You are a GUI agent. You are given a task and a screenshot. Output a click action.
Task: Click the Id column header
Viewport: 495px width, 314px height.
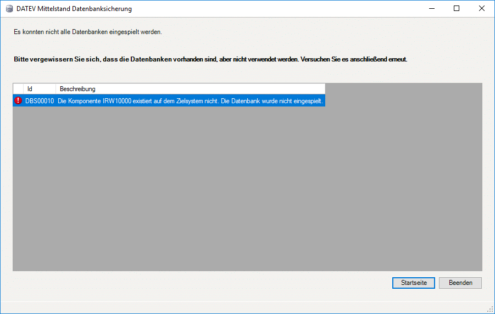[40, 89]
